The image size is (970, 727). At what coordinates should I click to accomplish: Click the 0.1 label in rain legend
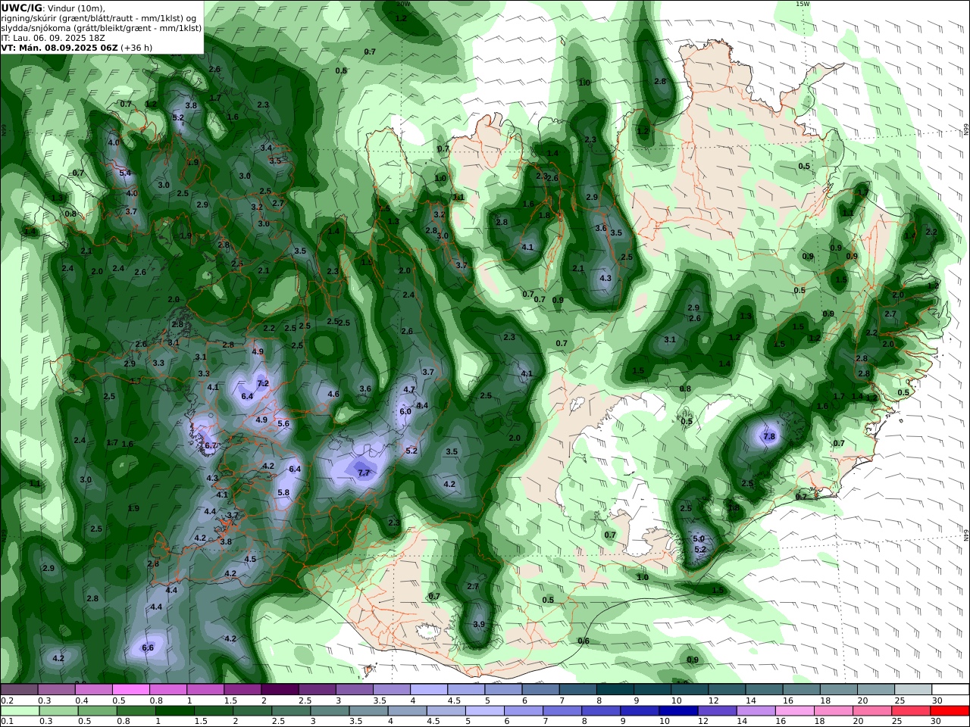[x=6, y=721]
